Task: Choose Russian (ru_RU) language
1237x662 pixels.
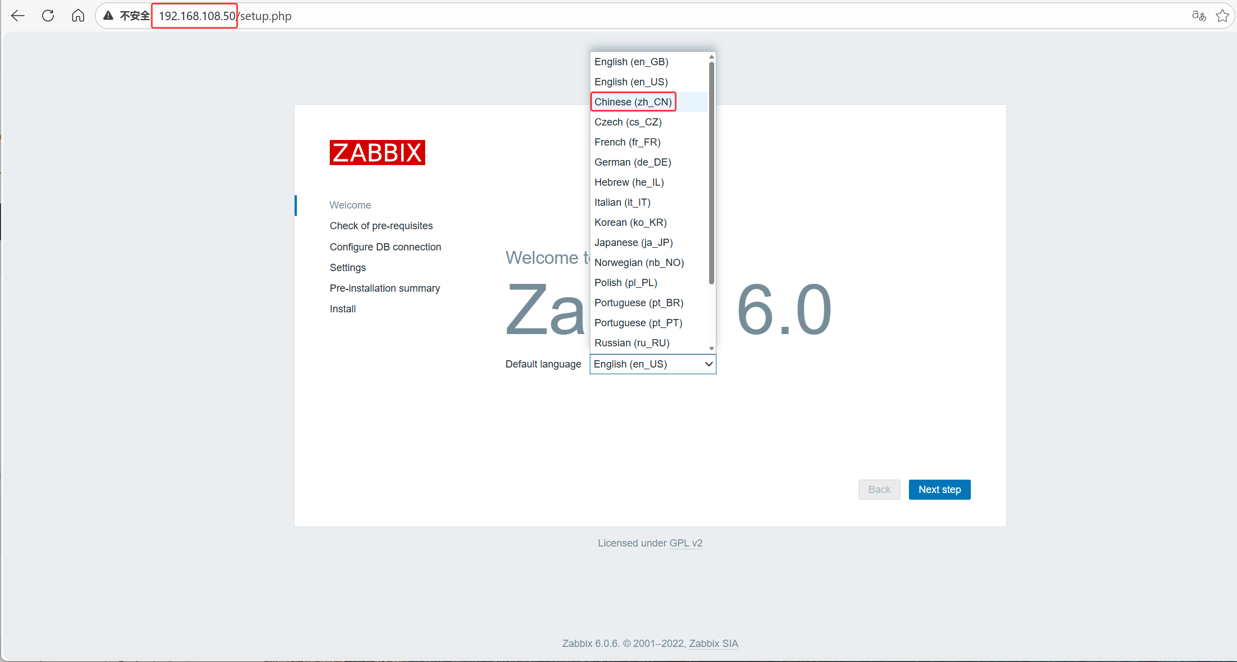Action: [x=649, y=343]
